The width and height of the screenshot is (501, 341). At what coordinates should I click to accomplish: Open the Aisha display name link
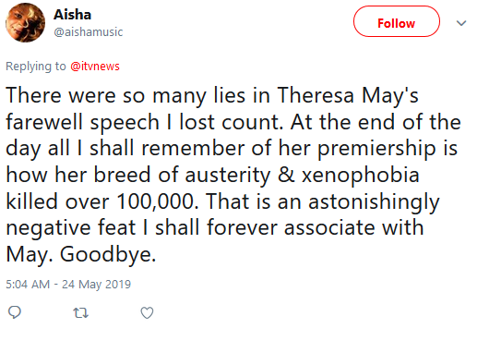tap(73, 15)
